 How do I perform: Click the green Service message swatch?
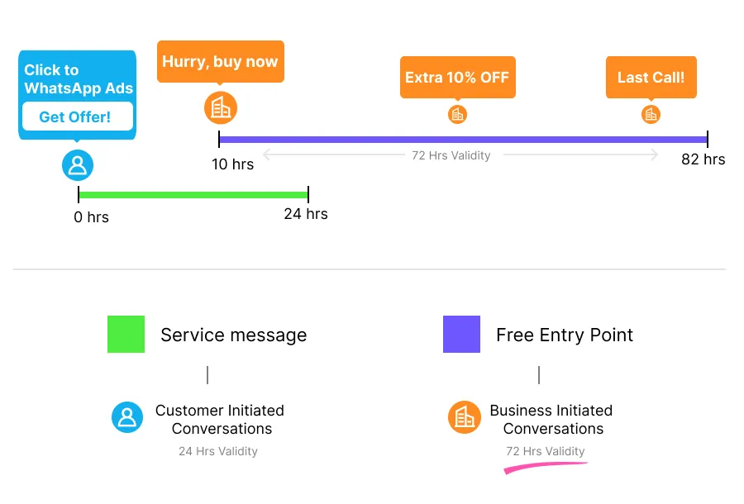click(x=126, y=335)
